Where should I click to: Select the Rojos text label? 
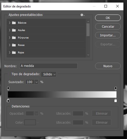coord(21,53)
